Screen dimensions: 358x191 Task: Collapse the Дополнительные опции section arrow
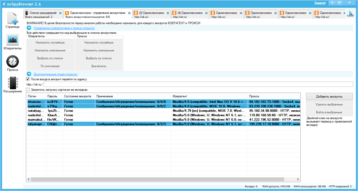tap(29, 74)
